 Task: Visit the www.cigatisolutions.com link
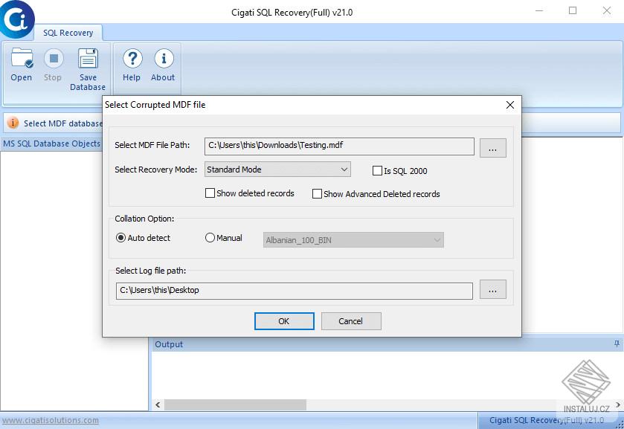click(x=51, y=420)
